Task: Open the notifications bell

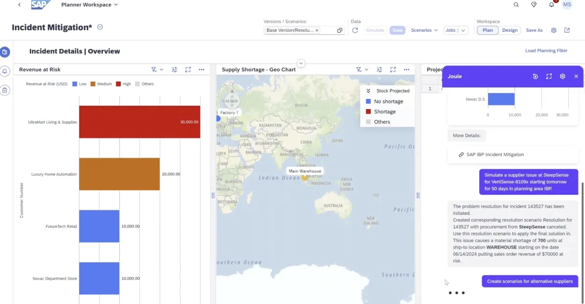Action: [x=551, y=5]
